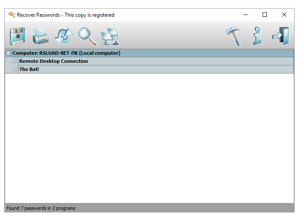The width and height of the screenshot is (304, 221).
Task: Select the Remote Desktop Connection row
Action: pyautogui.click(x=156, y=61)
